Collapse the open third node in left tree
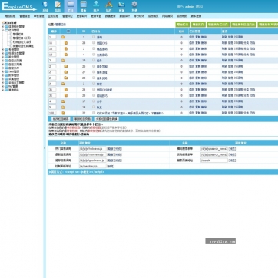Screen dimensions: 278x278 click(3, 30)
